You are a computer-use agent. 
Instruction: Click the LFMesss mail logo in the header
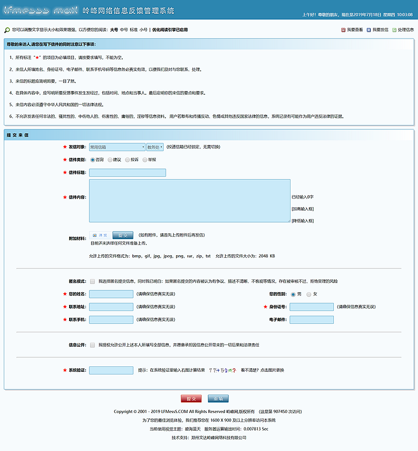[x=41, y=10]
